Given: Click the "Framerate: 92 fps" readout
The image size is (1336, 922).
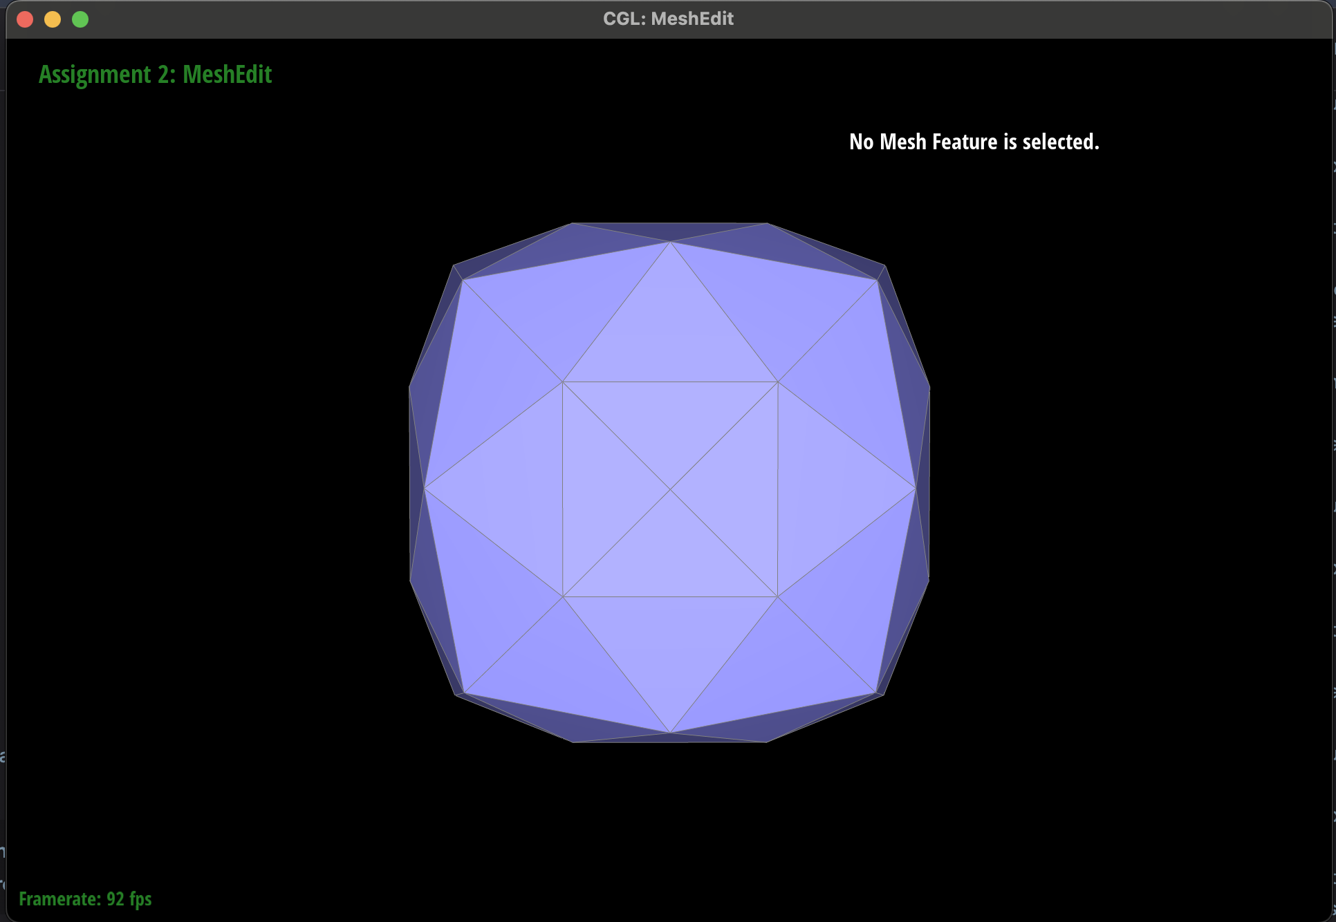Looking at the screenshot, I should tap(85, 899).
